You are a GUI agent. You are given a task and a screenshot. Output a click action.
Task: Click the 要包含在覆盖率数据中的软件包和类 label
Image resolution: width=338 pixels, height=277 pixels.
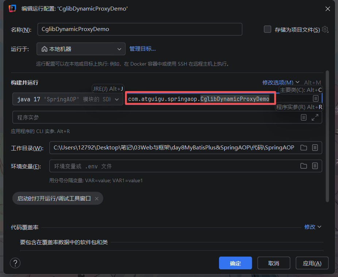(64, 242)
